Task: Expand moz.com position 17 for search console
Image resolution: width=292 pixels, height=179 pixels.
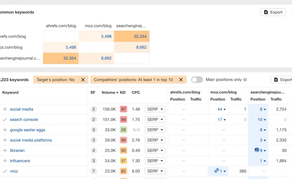Action: pos(222,119)
